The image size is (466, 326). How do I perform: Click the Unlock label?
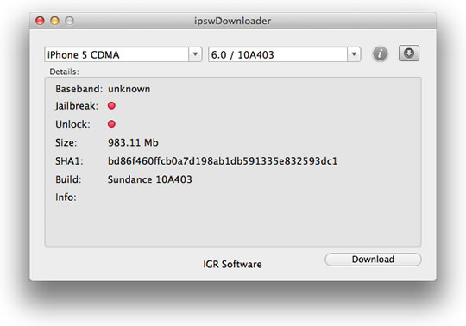click(72, 124)
